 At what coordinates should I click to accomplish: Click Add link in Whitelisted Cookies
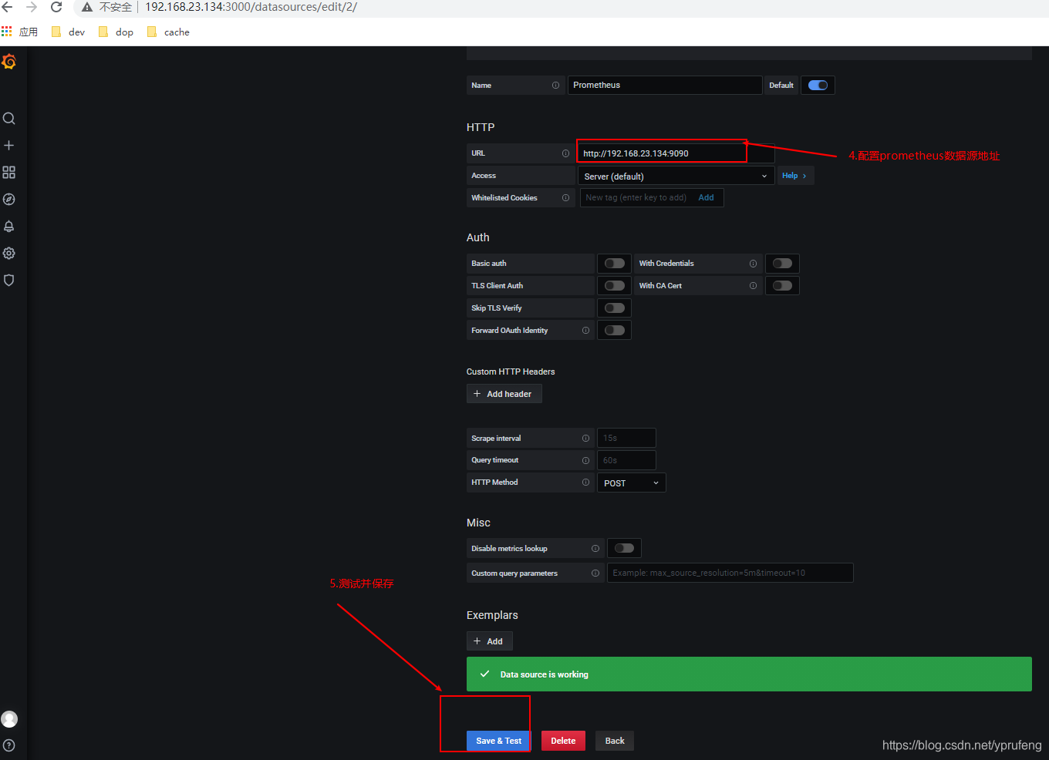pos(706,198)
